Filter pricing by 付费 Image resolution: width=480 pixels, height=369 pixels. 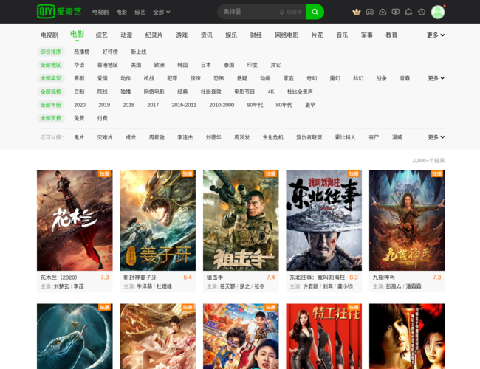tap(102, 118)
